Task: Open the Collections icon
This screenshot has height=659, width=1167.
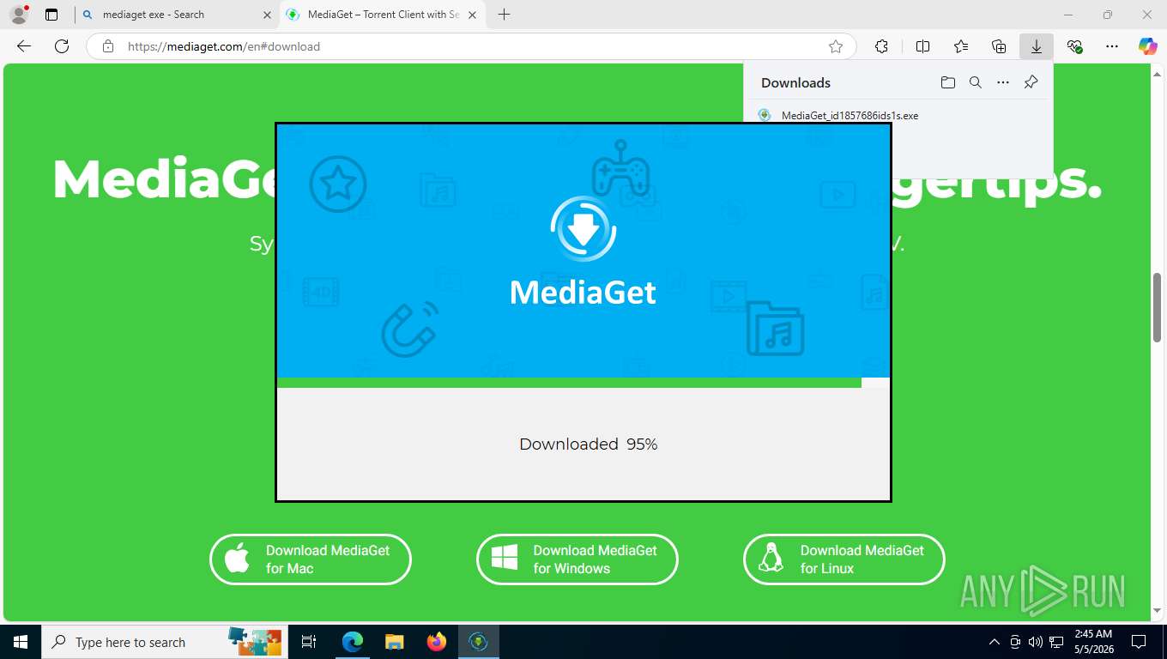Action: point(999,46)
